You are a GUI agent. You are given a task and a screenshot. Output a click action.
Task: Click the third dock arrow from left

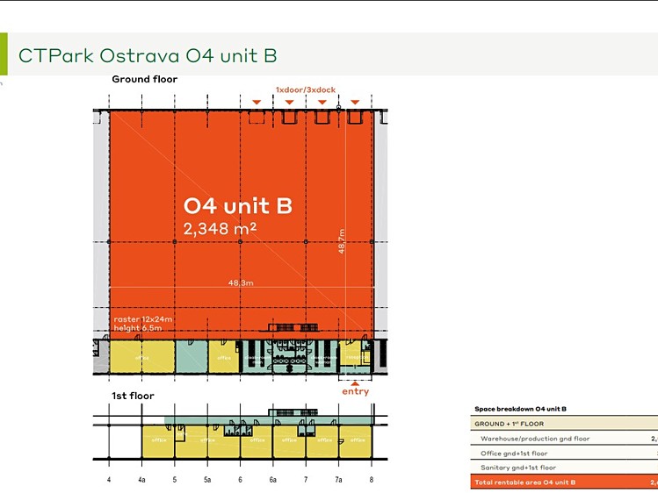322,103
